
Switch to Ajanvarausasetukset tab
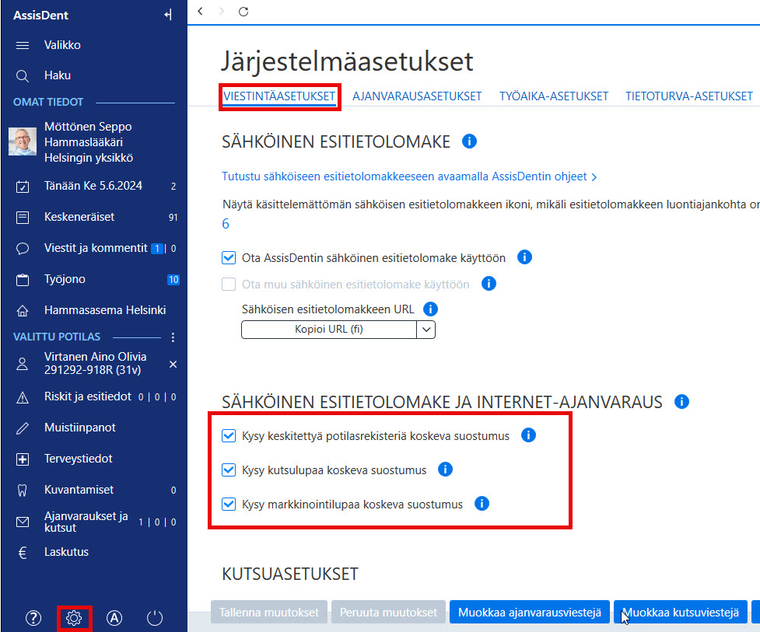pos(417,96)
